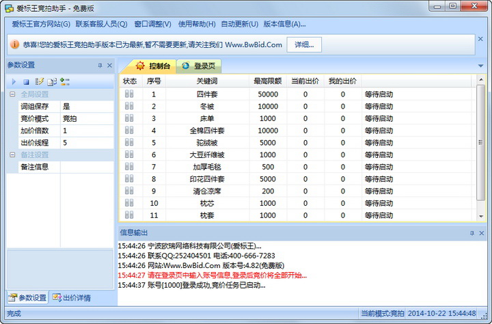Click pause status icon for 加厚毛毯 row
The image size is (492, 324).
point(129,166)
